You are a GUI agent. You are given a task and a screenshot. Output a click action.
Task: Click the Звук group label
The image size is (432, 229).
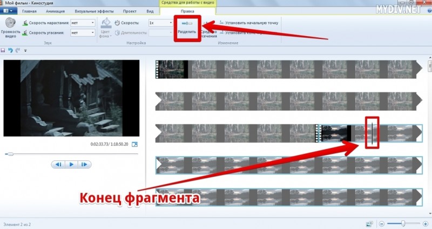coord(48,43)
